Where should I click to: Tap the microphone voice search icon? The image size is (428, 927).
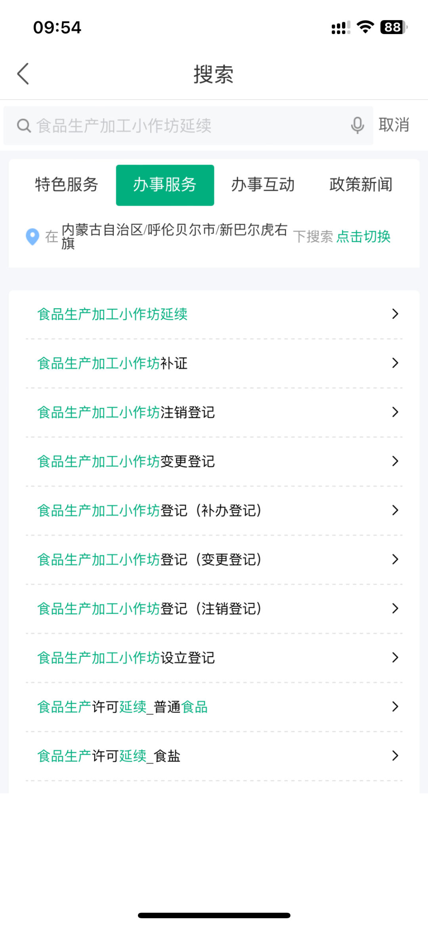click(x=357, y=125)
